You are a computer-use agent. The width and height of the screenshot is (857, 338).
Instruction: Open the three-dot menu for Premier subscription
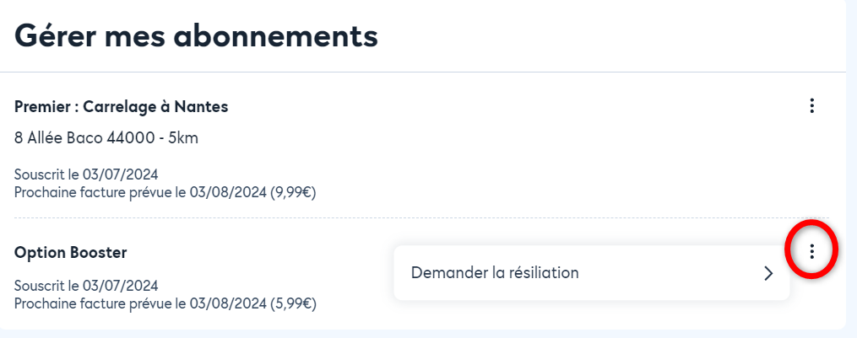point(811,106)
